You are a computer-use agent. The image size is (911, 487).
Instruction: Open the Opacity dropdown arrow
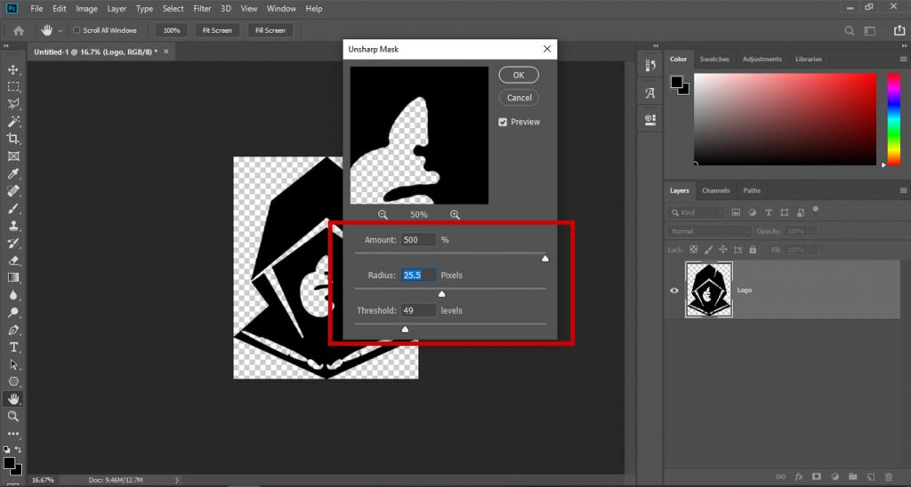coord(813,231)
